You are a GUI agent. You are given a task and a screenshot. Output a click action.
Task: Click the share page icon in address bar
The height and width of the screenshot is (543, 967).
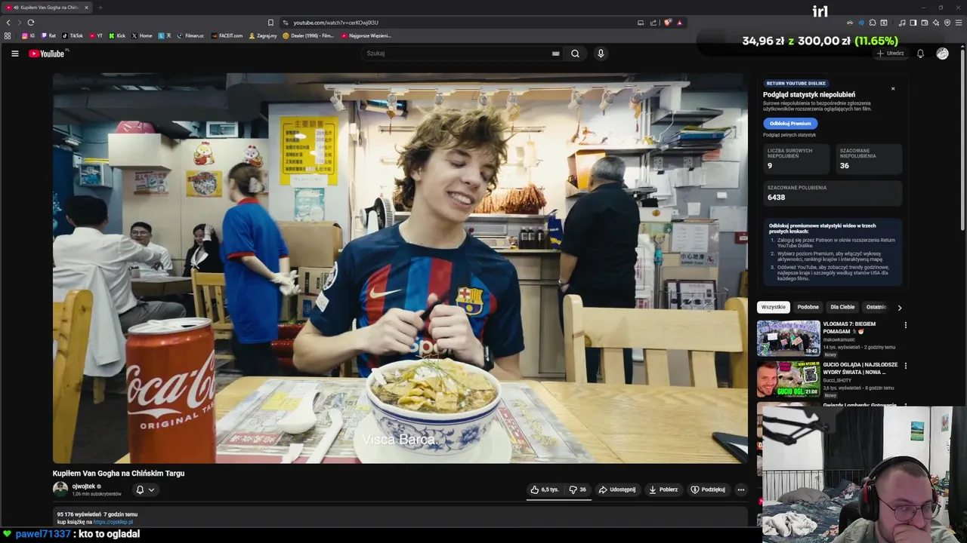pos(653,23)
